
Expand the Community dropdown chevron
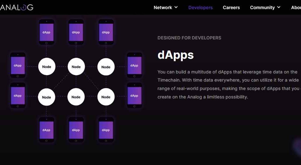pos(279,7)
